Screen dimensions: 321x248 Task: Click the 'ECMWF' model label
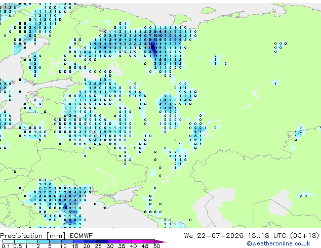(82, 236)
